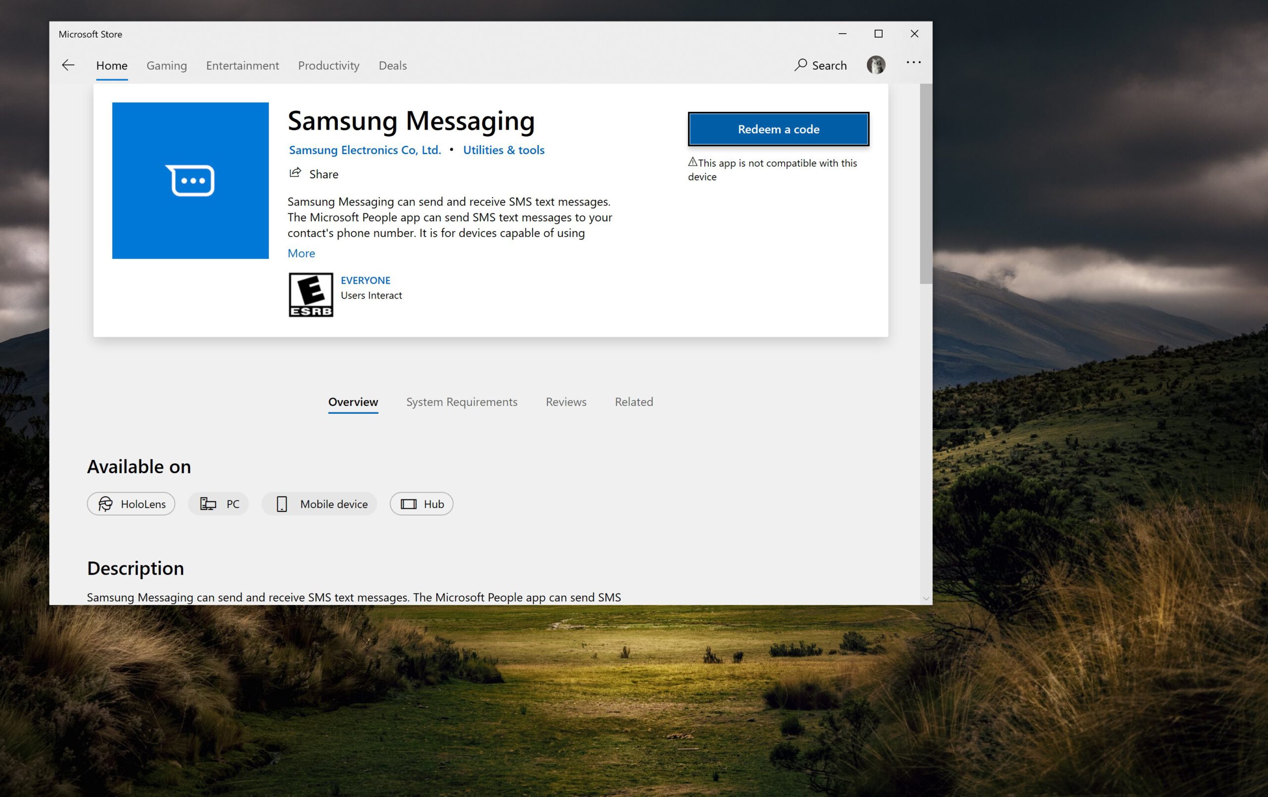The width and height of the screenshot is (1268, 797).
Task: Click the Users Interact rating descriptor text
Action: click(x=371, y=296)
